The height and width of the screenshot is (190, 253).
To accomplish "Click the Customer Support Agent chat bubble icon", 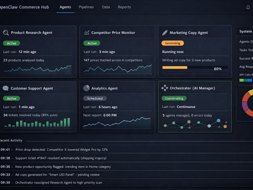I will point(6,88).
